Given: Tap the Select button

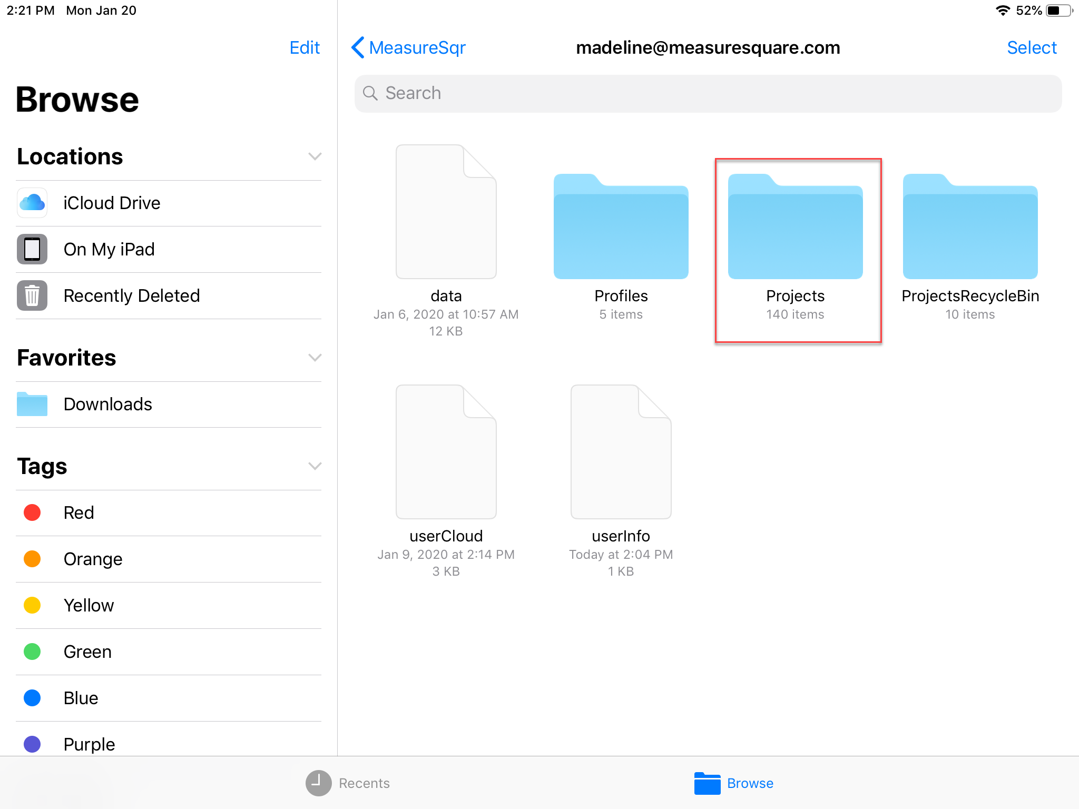Looking at the screenshot, I should 1031,48.
